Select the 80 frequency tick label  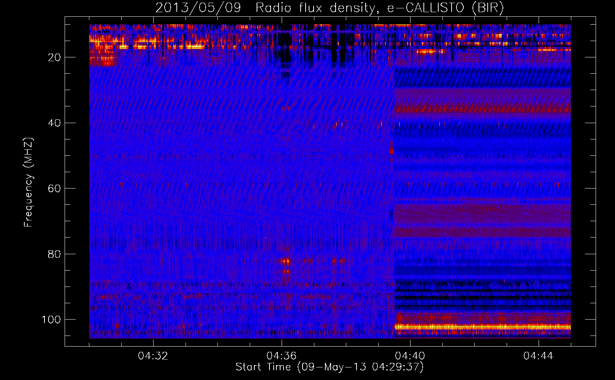(x=54, y=254)
